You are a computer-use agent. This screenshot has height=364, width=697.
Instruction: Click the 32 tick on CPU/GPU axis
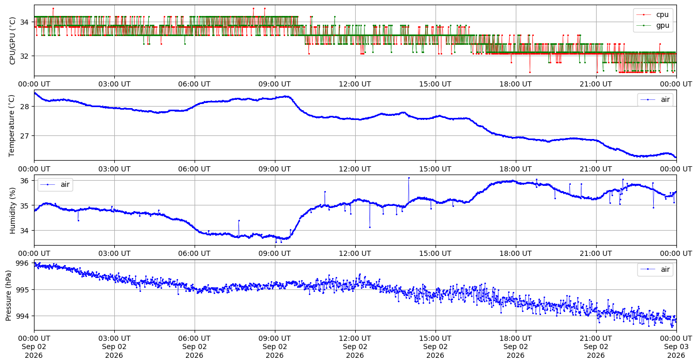[26, 56]
